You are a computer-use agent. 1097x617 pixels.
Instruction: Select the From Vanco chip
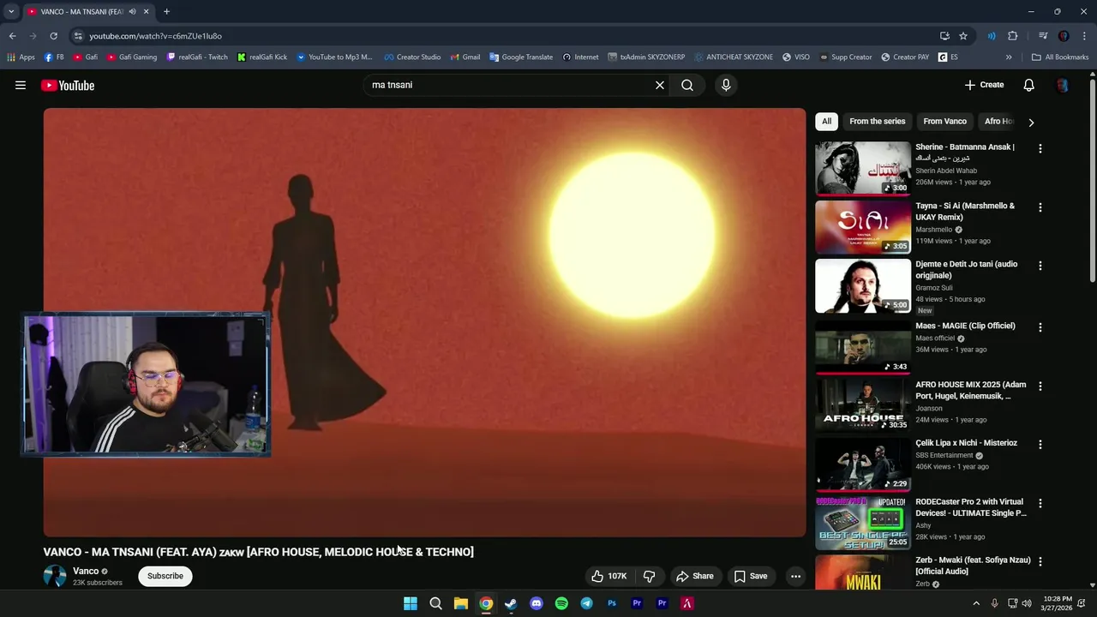coord(944,121)
